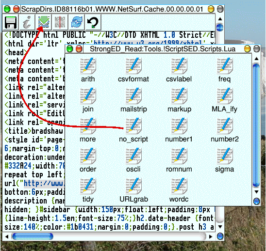Click the green back button of editor window
Screen dimensions: 266x251
pos(7,9)
